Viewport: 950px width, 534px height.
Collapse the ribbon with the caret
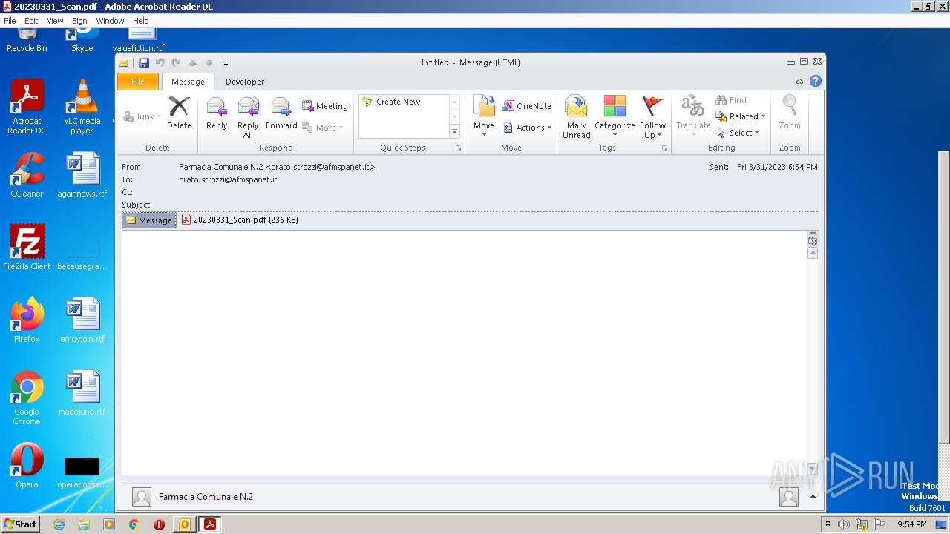(799, 82)
